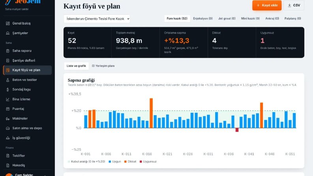Click the Beton ve testler flask icon
313x176 pixels.
[x=7, y=80]
